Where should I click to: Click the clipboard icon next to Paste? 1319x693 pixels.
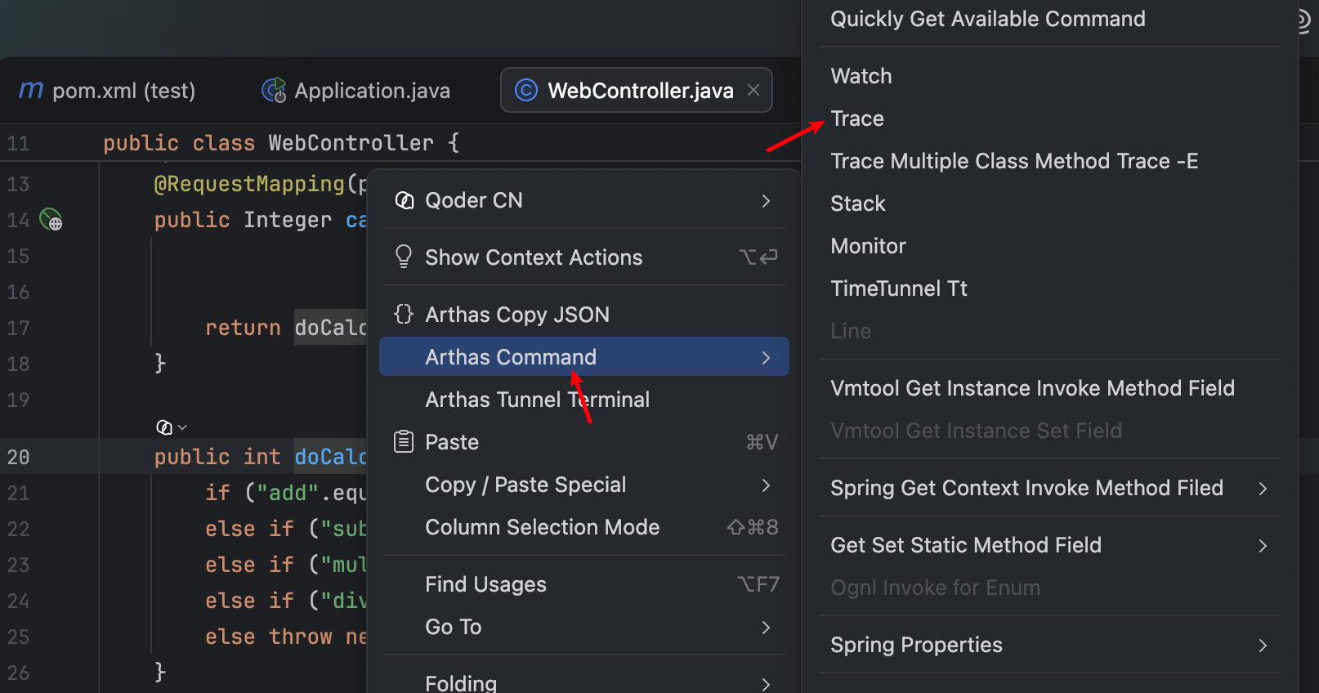404,441
